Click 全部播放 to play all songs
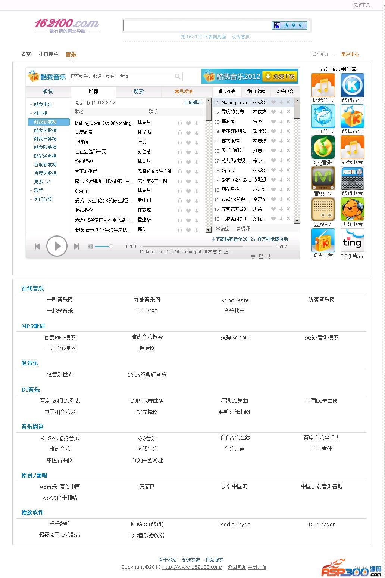Viewport: 385px width, 578px height. point(192,102)
